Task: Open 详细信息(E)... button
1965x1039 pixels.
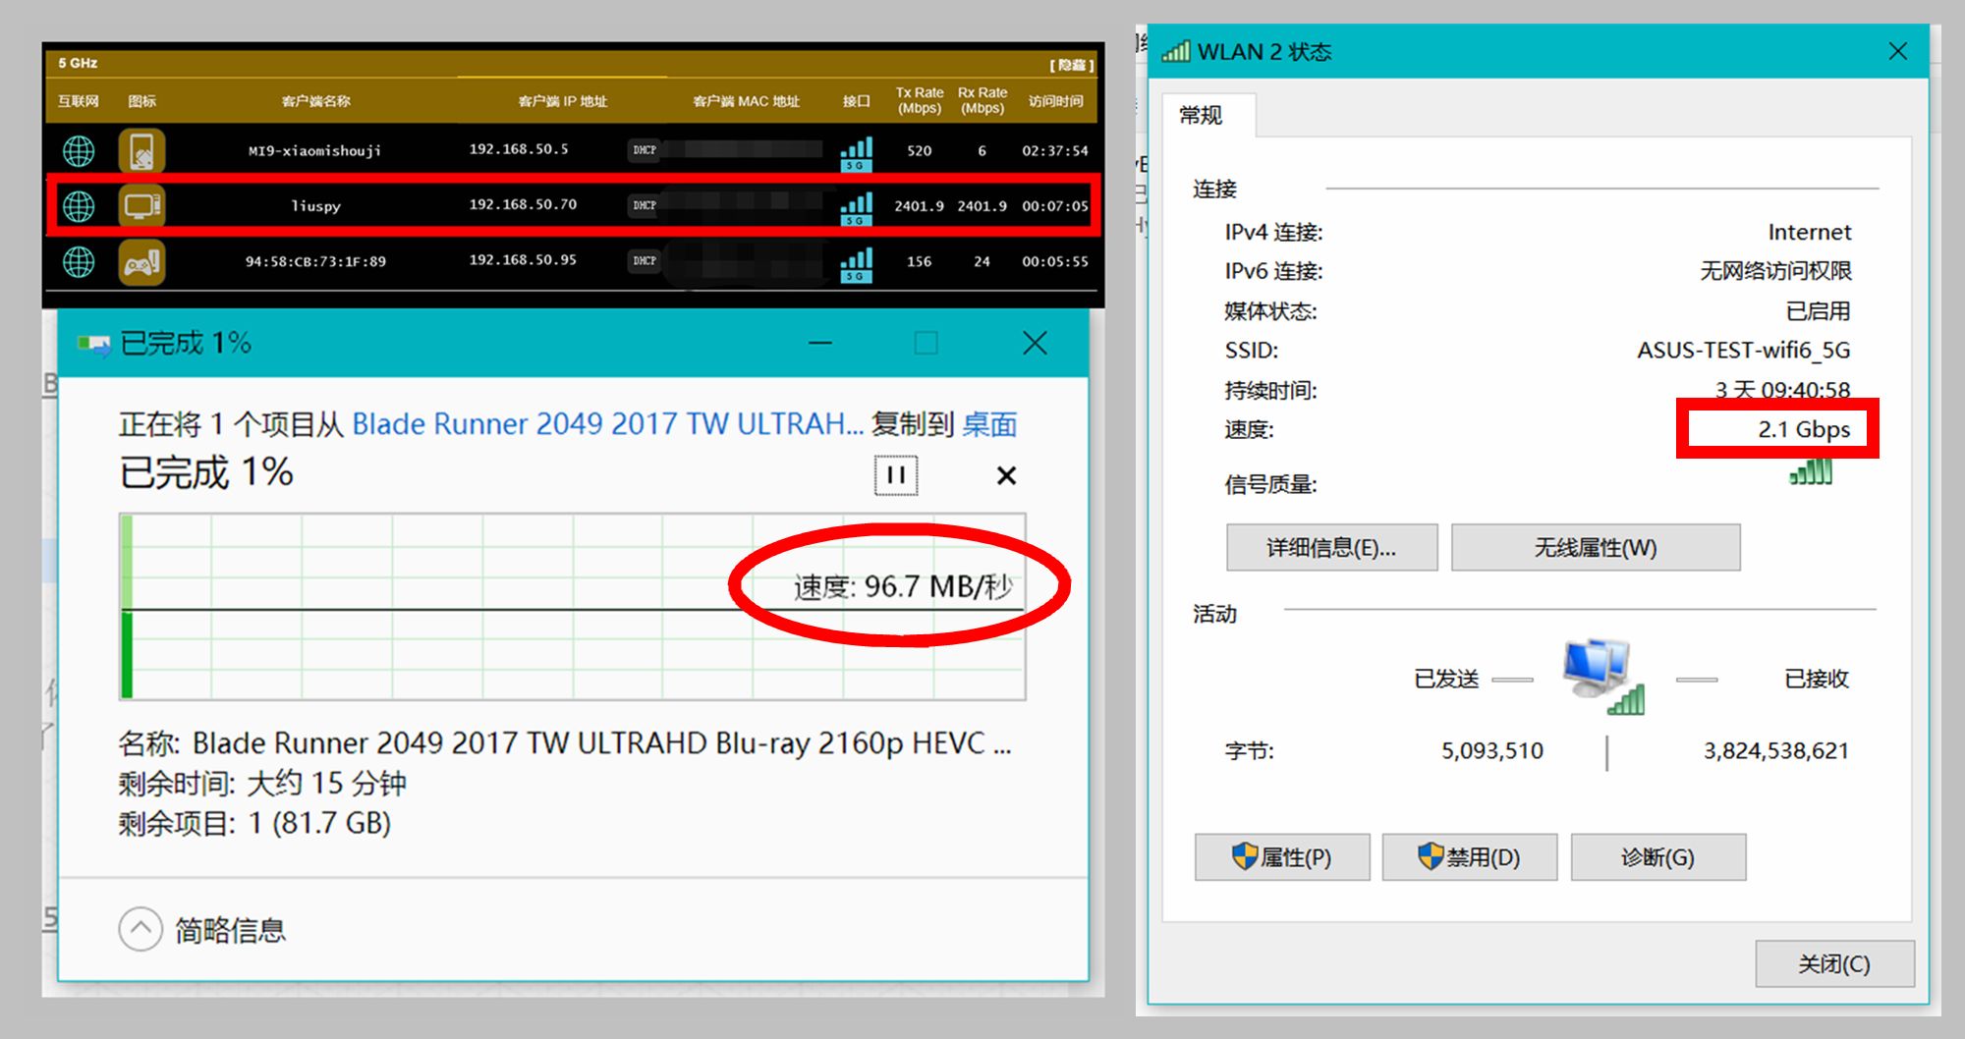Action: click(1331, 547)
